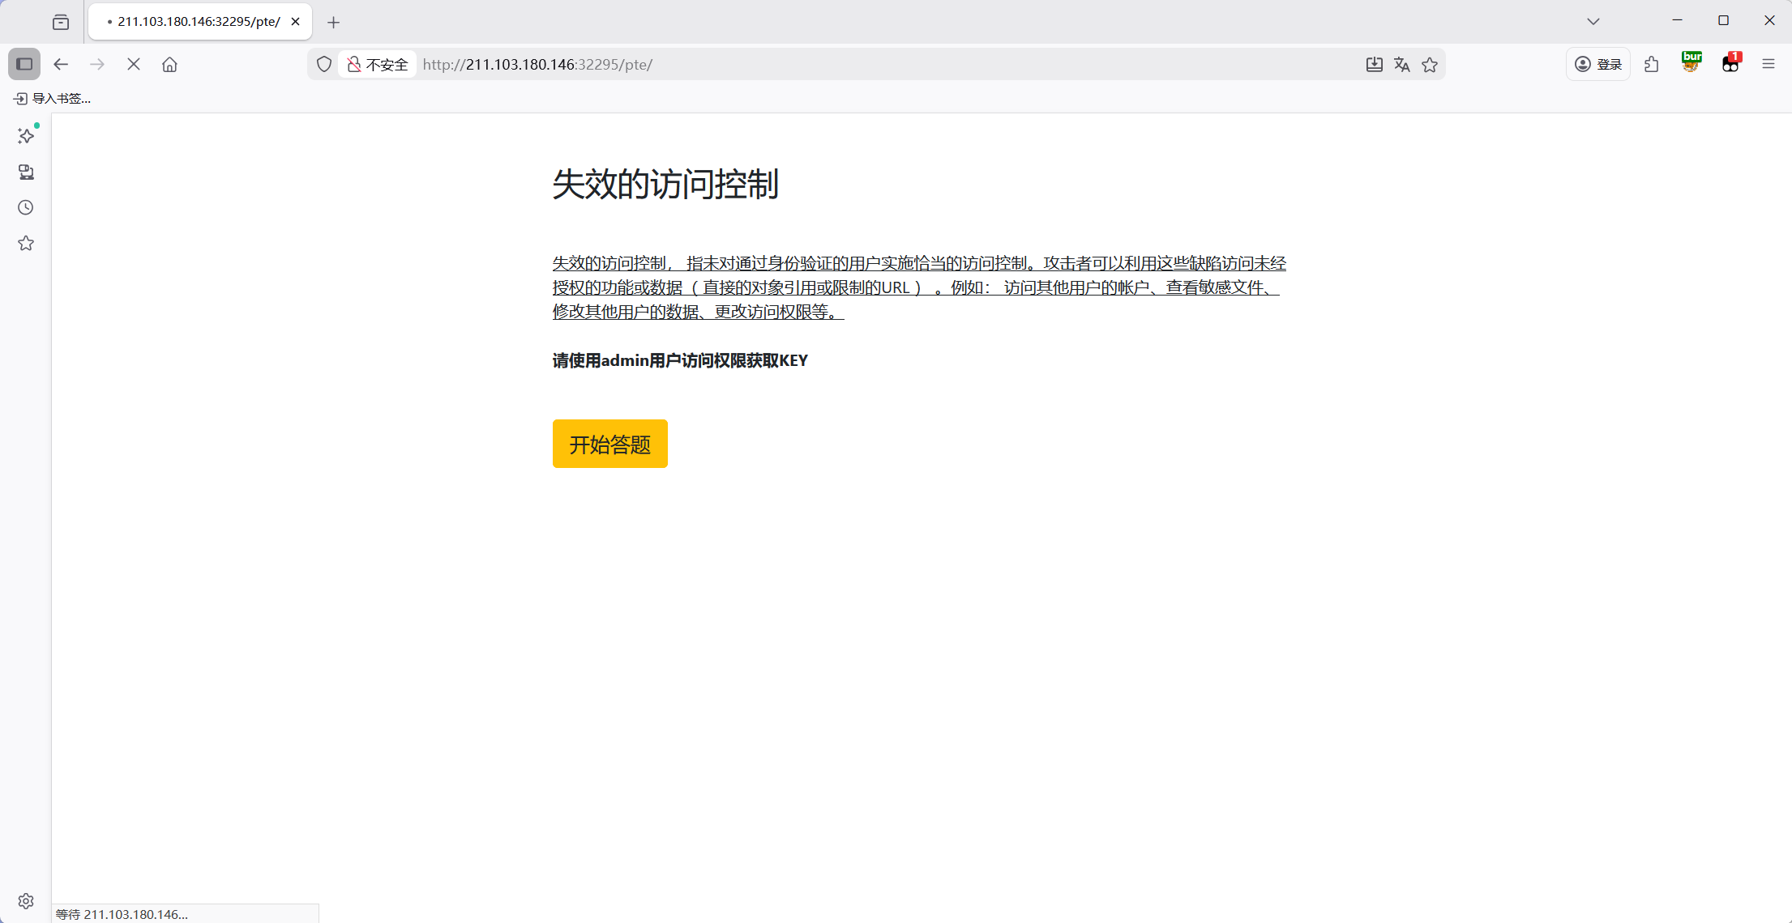Open the 不安全 connection info

pos(378,64)
